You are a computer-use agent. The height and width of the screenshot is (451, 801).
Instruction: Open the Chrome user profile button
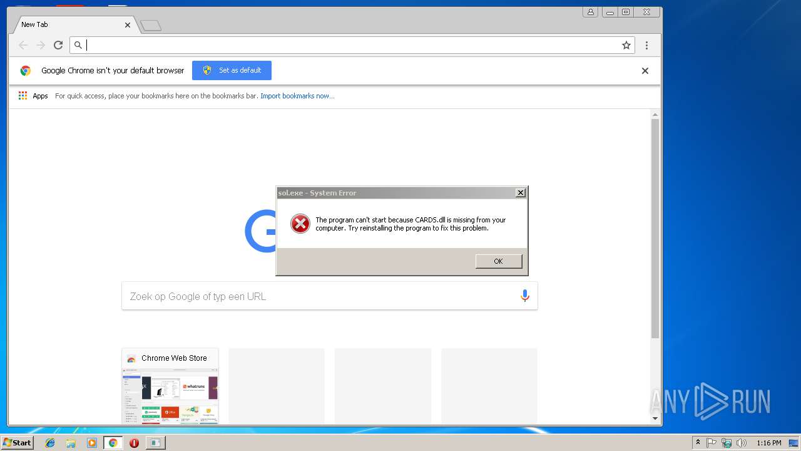590,12
